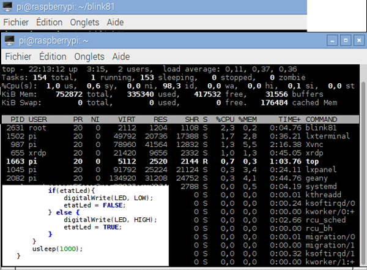Screen dimensions: 367x270
Task: Open Onglets menu in the blink81 window
Action: tap(84, 22)
